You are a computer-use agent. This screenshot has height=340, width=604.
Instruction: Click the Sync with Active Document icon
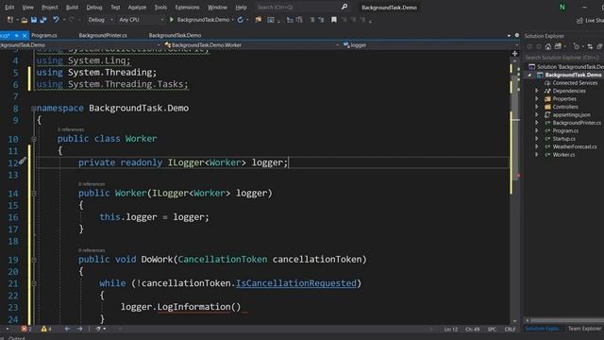tap(590, 46)
